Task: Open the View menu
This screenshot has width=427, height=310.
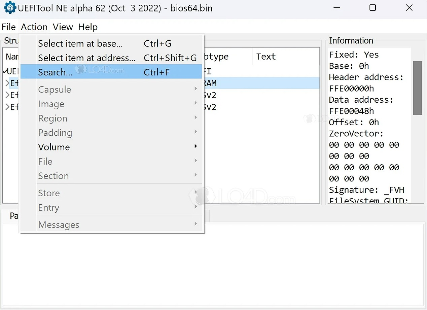Action: [63, 27]
